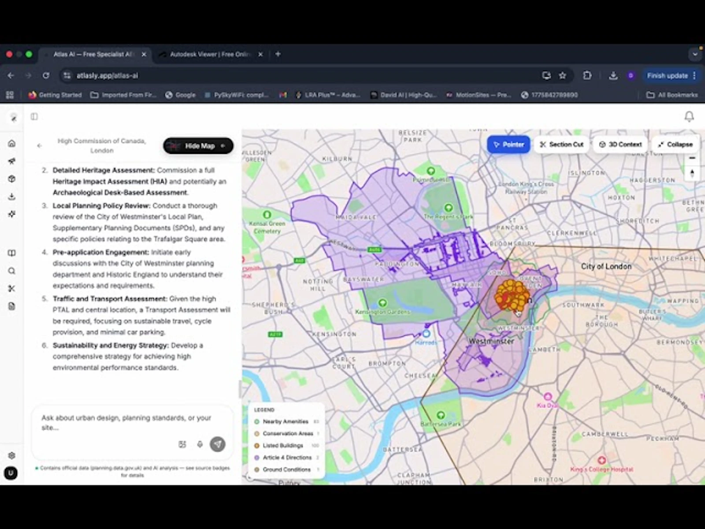
Task: Open the notifications bell
Action: (x=689, y=116)
